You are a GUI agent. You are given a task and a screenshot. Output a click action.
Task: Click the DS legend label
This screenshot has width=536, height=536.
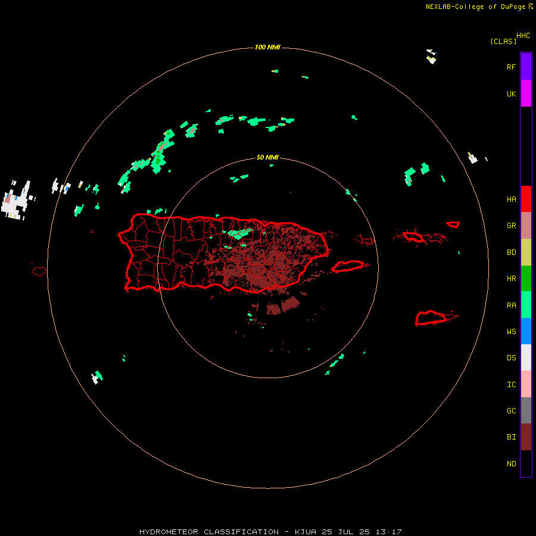tap(511, 358)
